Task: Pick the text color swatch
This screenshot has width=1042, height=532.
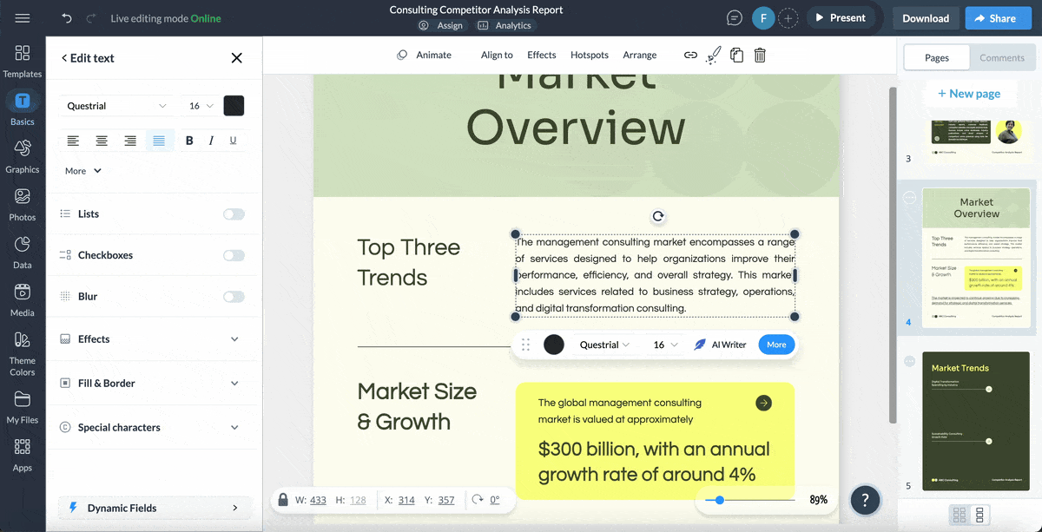Action: pos(233,104)
